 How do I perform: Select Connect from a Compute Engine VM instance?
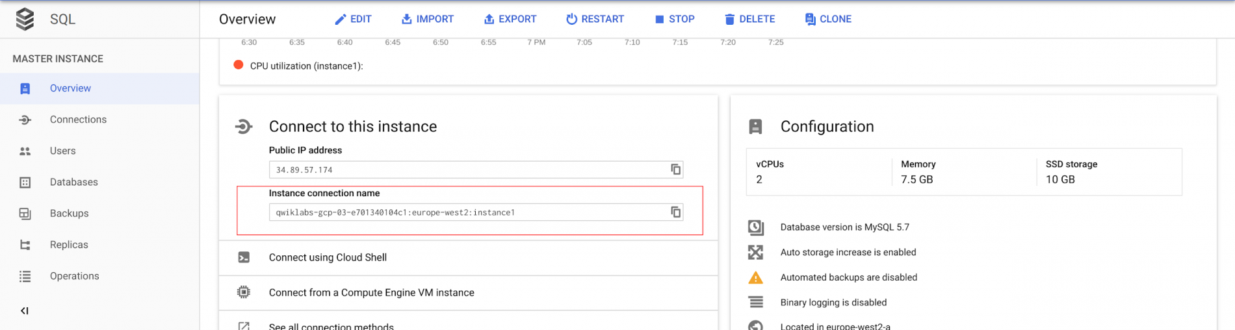coord(468,292)
